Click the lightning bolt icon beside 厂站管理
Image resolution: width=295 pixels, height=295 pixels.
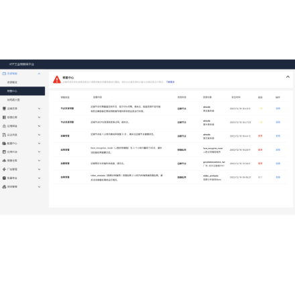[4, 169]
